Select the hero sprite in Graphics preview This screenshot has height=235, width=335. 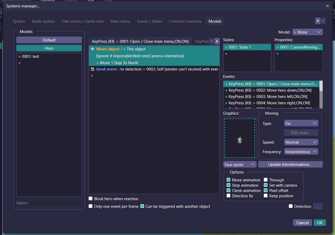240,140
